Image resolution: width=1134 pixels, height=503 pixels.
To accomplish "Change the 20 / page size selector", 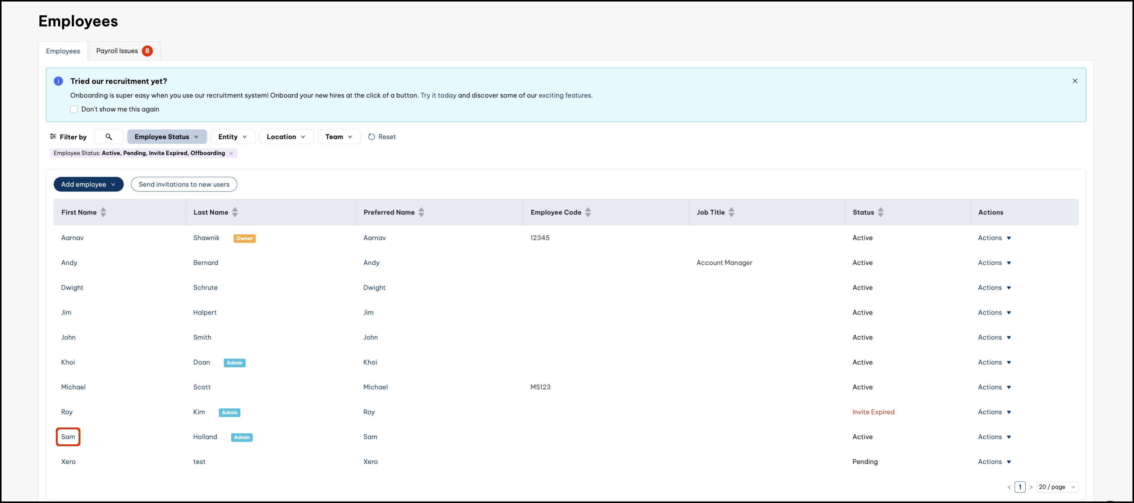I will coord(1057,487).
